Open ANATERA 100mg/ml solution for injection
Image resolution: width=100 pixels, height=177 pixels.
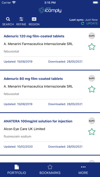pos(38,121)
